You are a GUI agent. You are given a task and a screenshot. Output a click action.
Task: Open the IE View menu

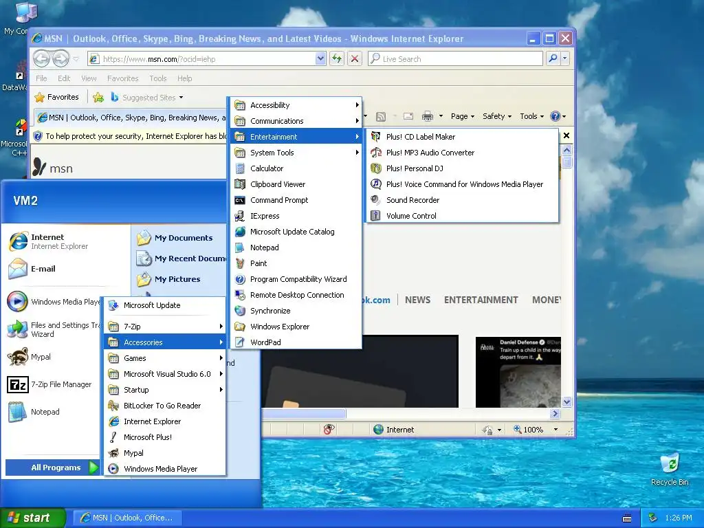pos(89,78)
